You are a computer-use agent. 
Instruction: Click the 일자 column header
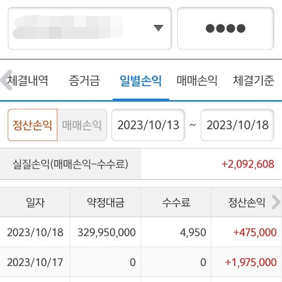pyautogui.click(x=35, y=203)
